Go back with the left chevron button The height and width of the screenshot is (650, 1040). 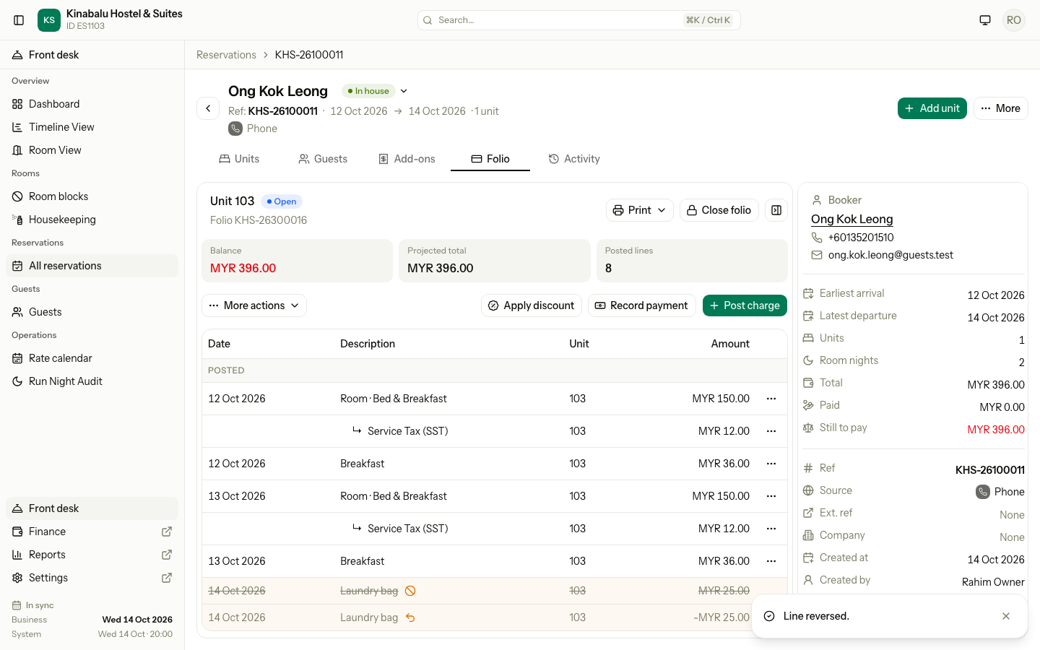coord(208,108)
